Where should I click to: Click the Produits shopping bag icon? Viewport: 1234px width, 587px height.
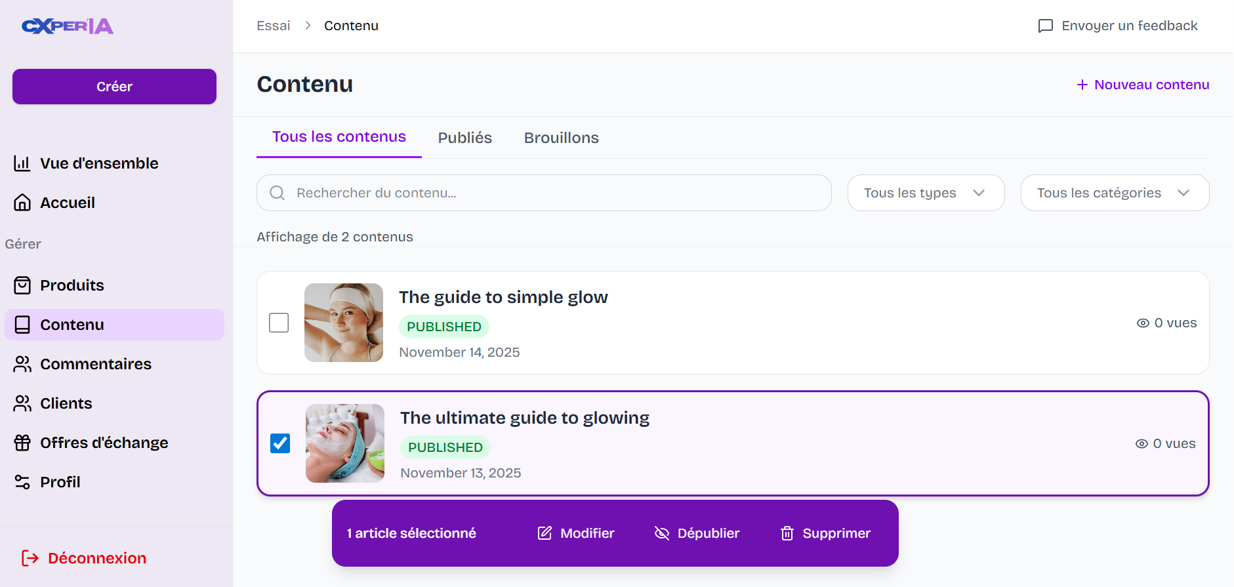(x=22, y=285)
